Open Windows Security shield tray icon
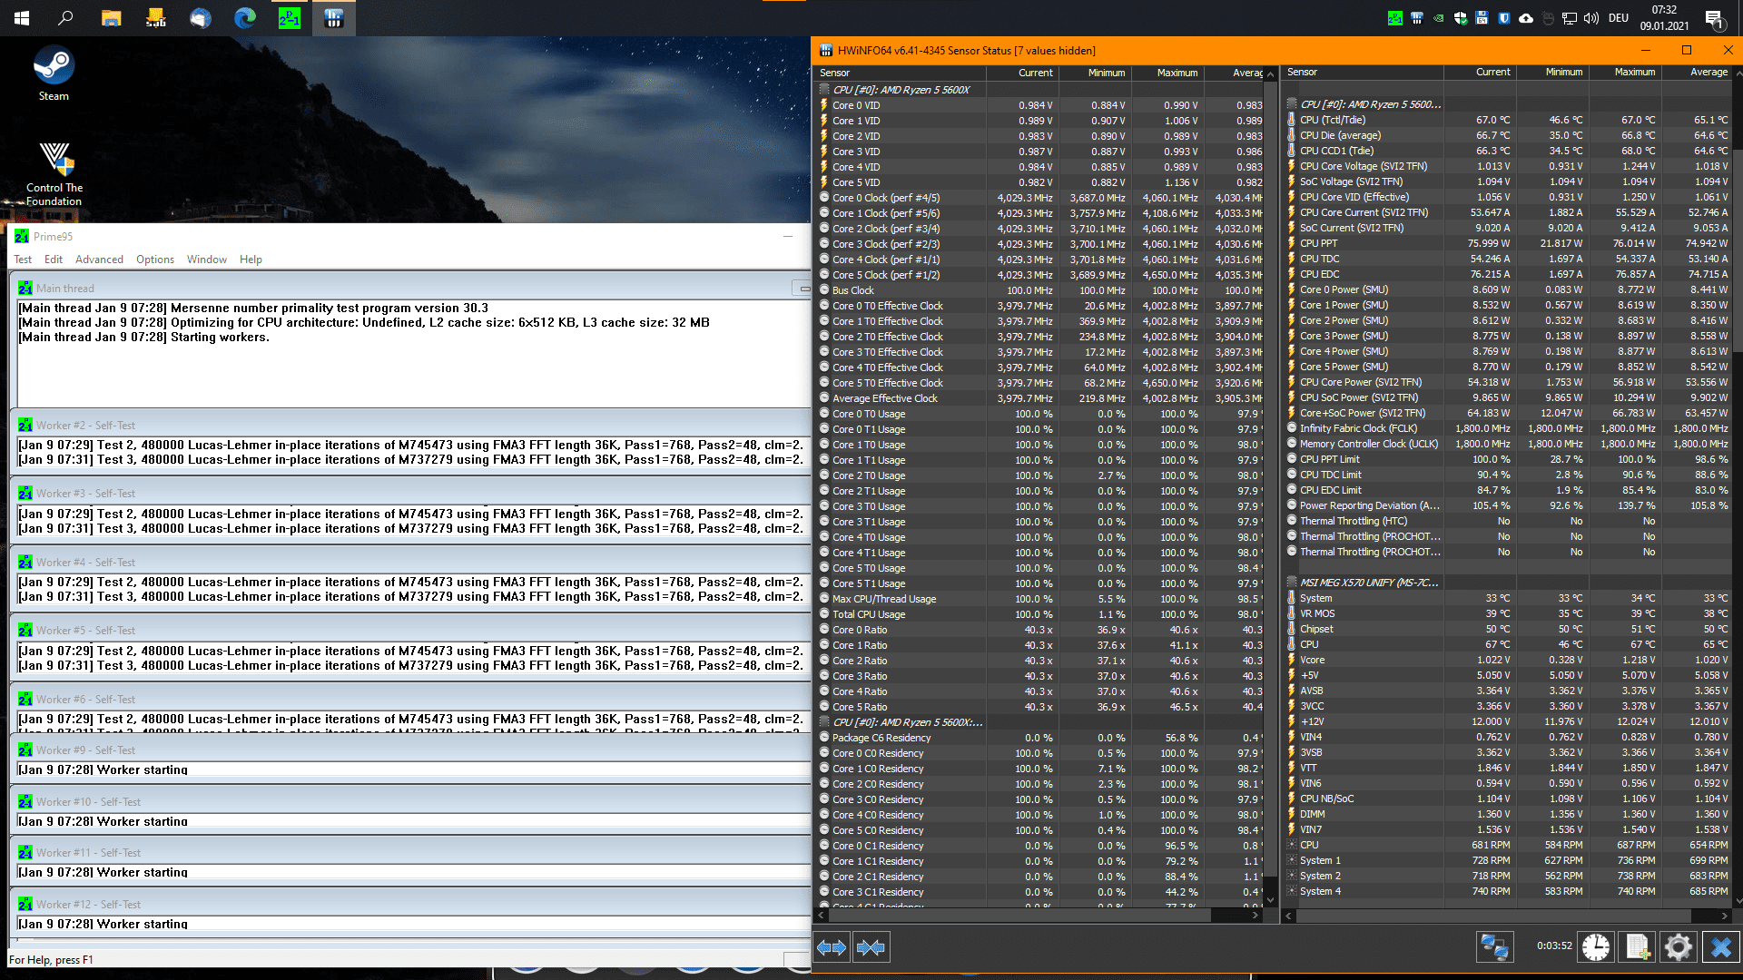Viewport: 1743px width, 980px height. pyautogui.click(x=1461, y=18)
